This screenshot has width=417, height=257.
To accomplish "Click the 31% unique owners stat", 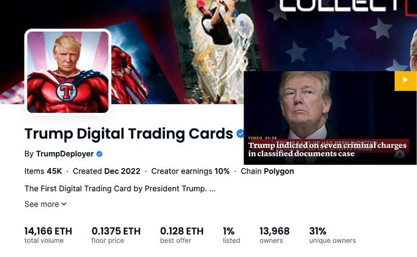I will tap(332, 235).
